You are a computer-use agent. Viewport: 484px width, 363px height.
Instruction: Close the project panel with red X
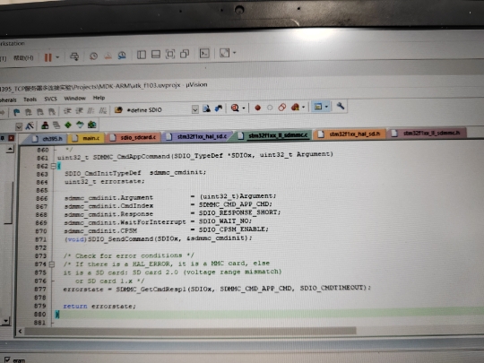pos(12,138)
